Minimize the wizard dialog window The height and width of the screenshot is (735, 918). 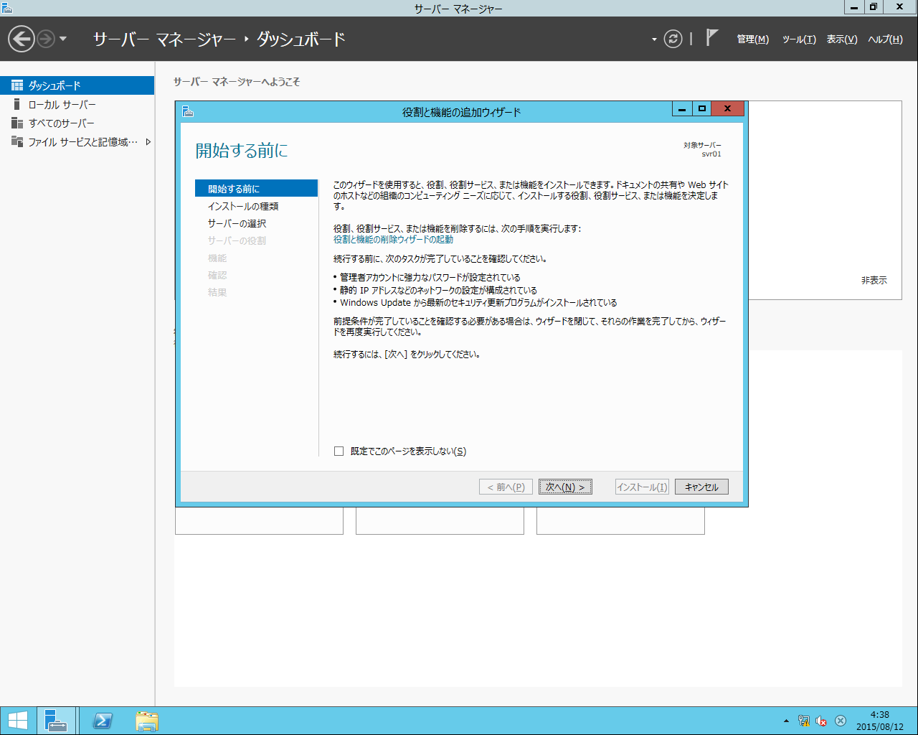click(x=682, y=109)
